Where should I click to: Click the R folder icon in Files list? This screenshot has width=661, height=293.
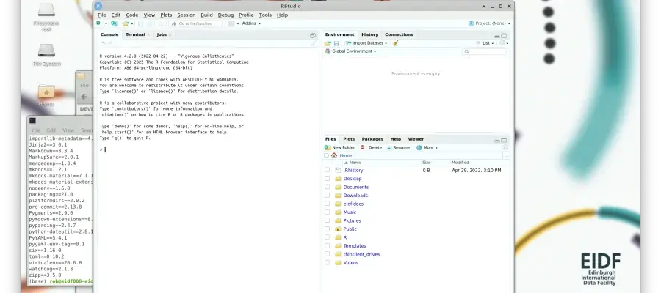tap(338, 237)
